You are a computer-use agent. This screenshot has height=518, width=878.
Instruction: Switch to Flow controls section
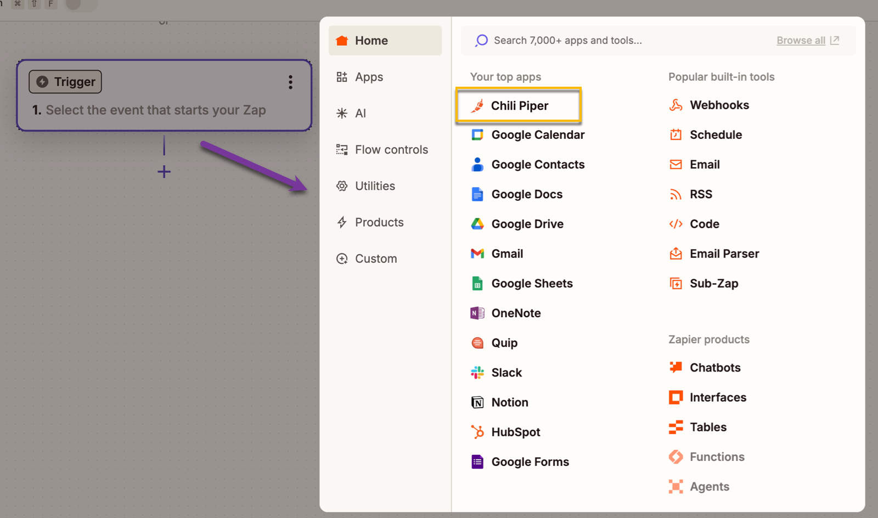pyautogui.click(x=391, y=149)
